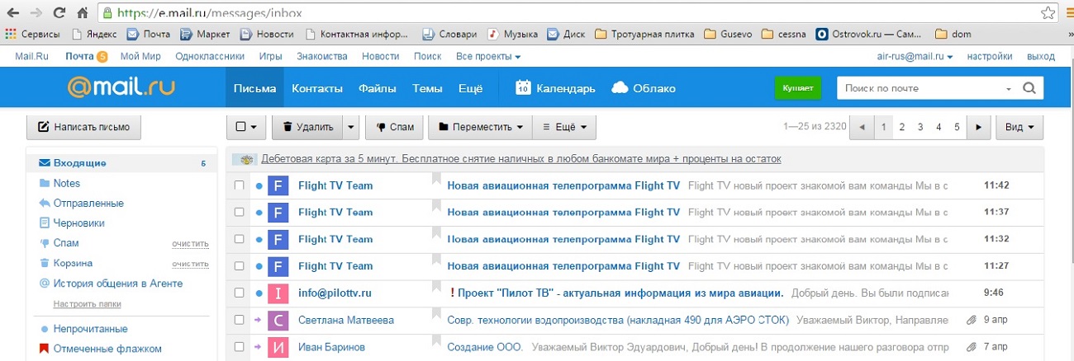This screenshot has width=1074, height=361.
Task: Open the Файлы tab
Action: (377, 88)
